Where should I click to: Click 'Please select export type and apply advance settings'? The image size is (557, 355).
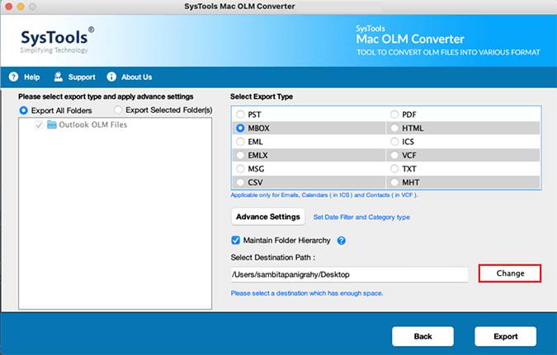click(106, 96)
